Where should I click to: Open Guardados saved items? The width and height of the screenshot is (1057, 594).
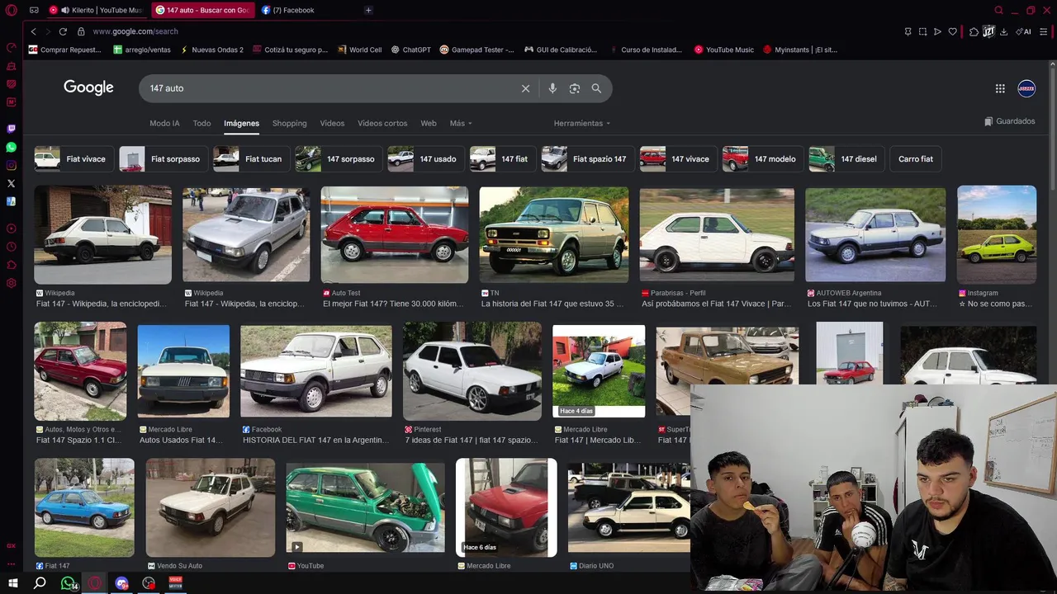pyautogui.click(x=1010, y=121)
